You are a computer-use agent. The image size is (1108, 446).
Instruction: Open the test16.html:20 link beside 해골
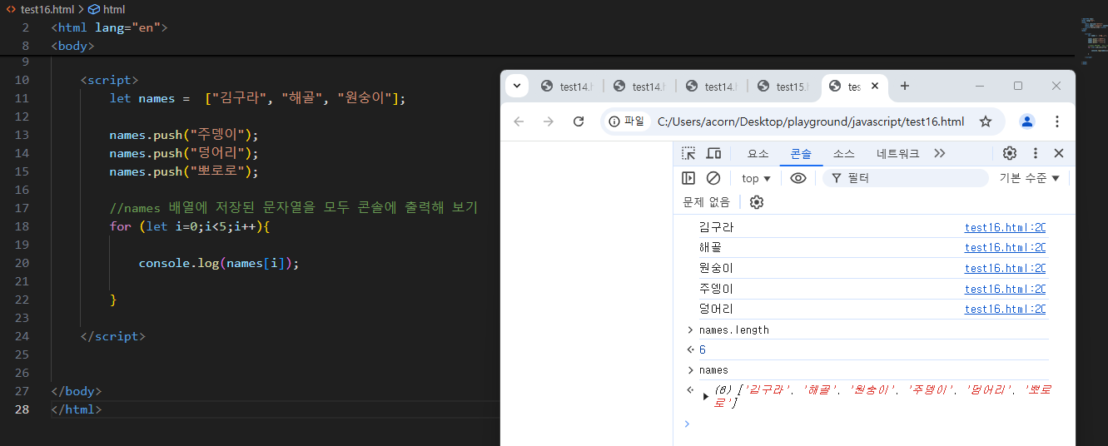(x=1005, y=247)
